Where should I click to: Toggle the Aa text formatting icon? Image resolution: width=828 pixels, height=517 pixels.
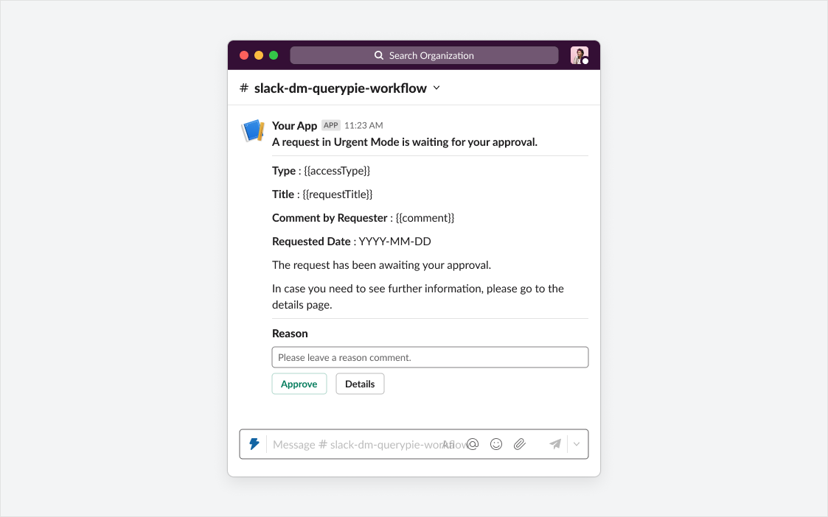point(448,444)
